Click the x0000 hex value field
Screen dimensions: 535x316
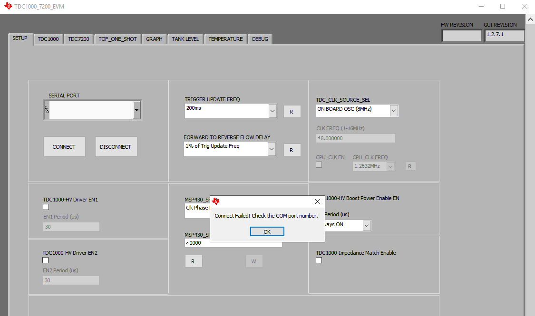(x=233, y=243)
